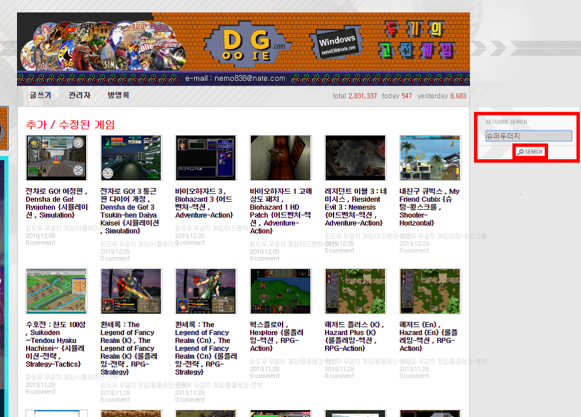This screenshot has width=581, height=417.
Task: Open the 전차로 GO! 여정편 title link
Action: 57,203
